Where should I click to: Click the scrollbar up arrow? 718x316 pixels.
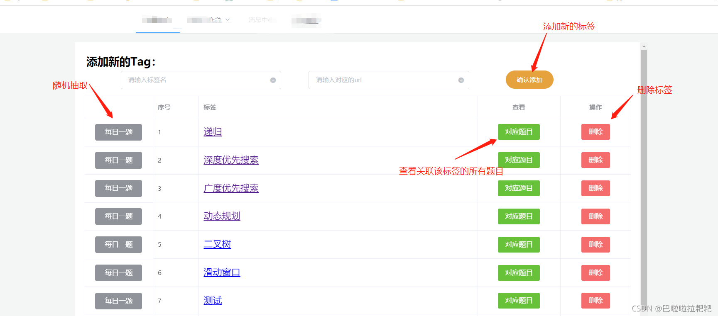(x=644, y=46)
